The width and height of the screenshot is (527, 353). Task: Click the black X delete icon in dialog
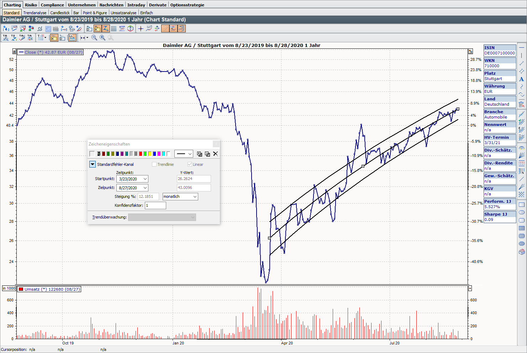click(x=215, y=154)
